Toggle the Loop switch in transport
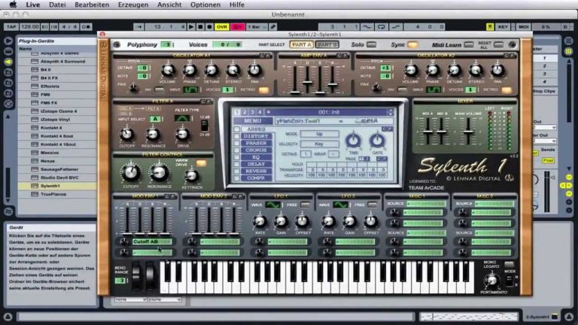This screenshot has height=325, width=578. [381, 27]
